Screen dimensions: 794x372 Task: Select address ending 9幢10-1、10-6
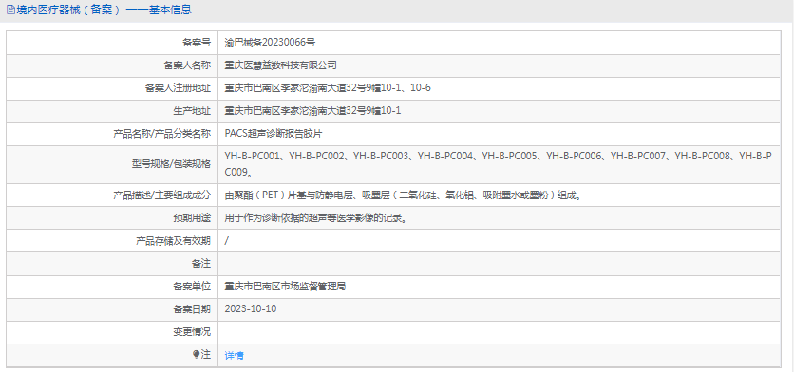click(x=328, y=88)
